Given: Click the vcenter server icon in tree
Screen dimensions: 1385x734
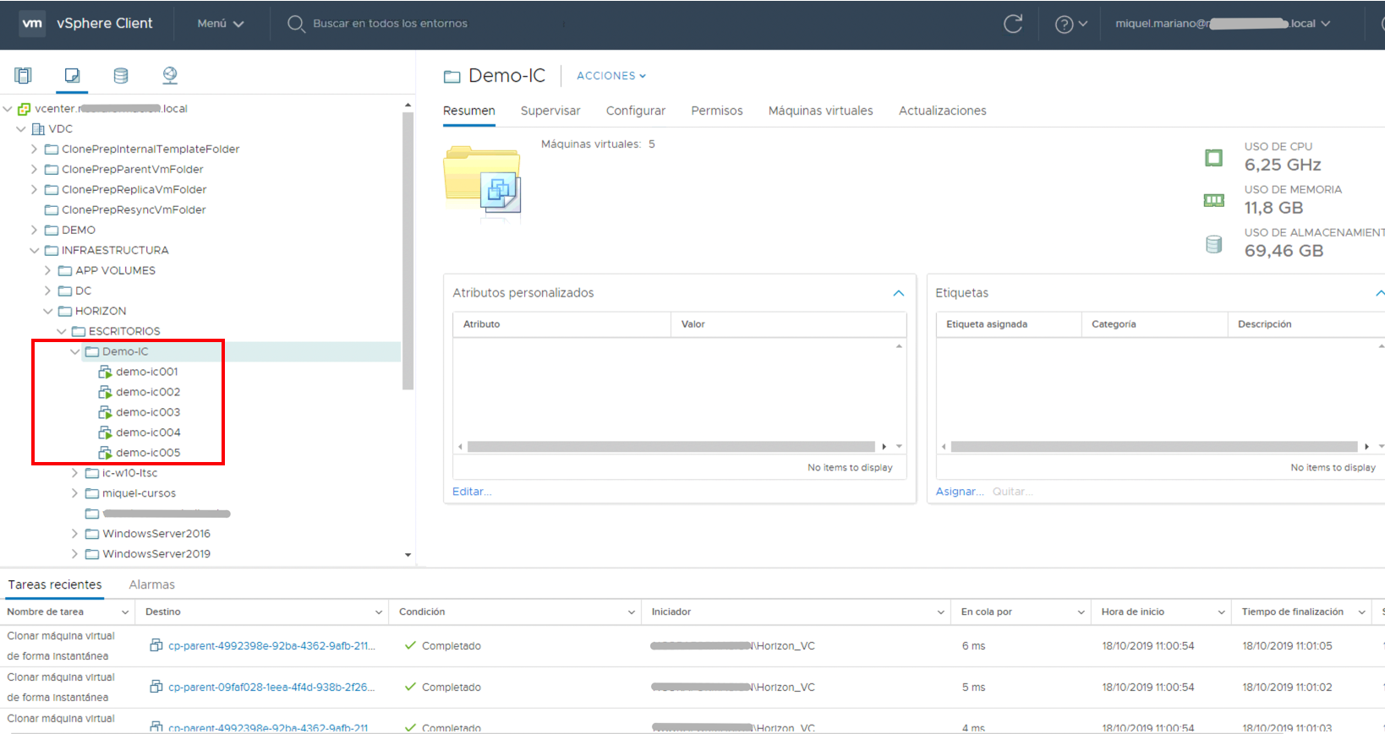Looking at the screenshot, I should coord(25,108).
